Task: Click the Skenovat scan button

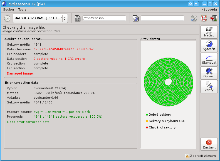Action: (x=209, y=59)
